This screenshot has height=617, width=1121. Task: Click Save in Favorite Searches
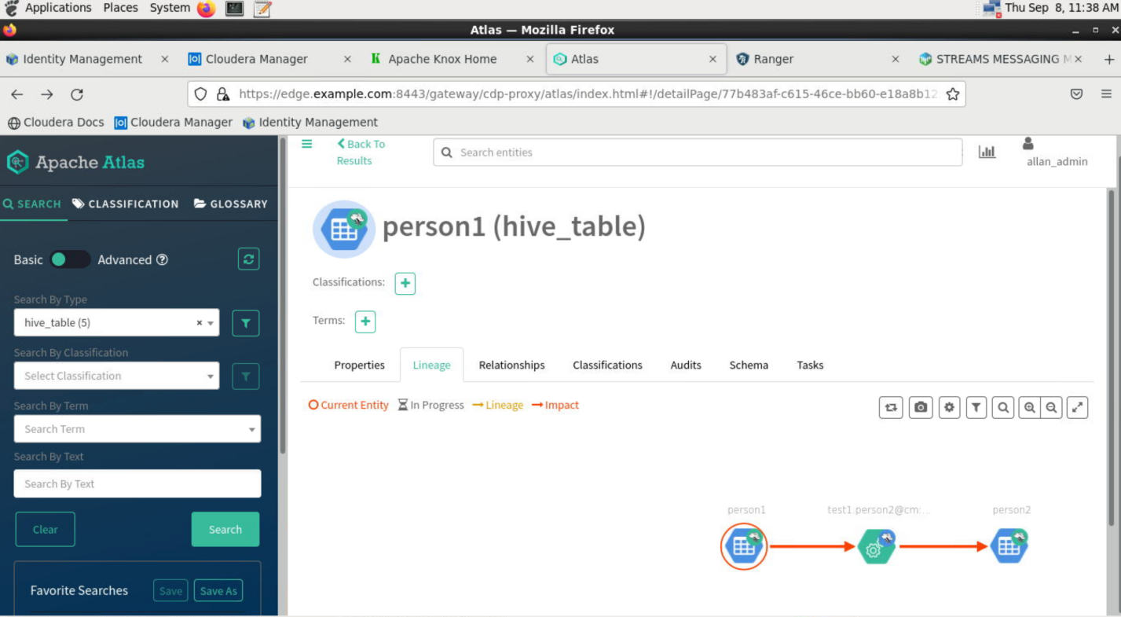coord(170,591)
